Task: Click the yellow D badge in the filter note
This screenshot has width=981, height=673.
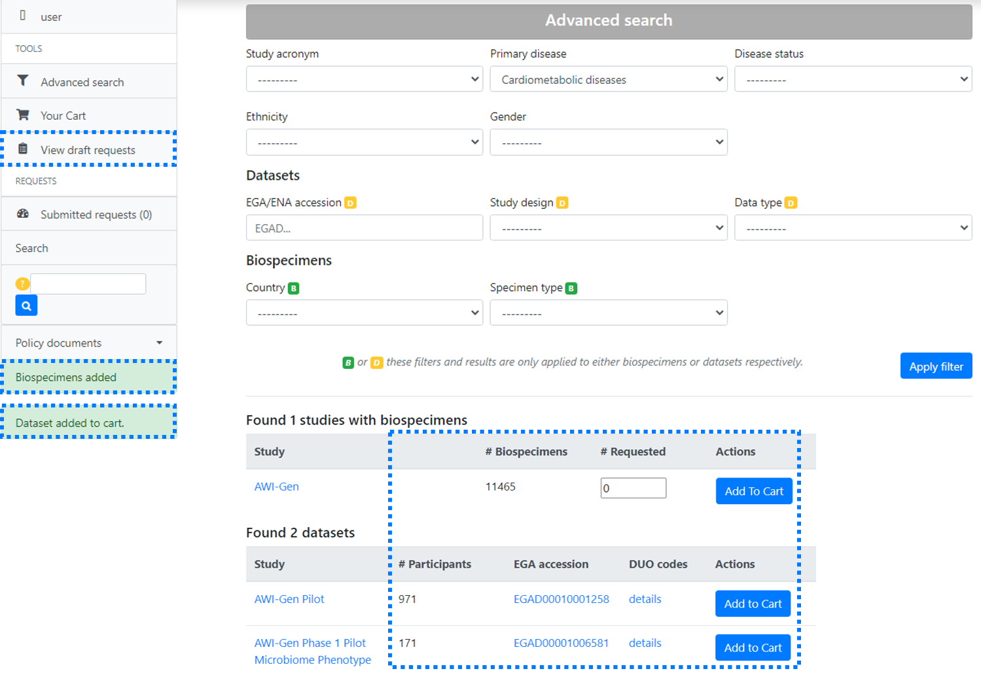Action: [377, 363]
